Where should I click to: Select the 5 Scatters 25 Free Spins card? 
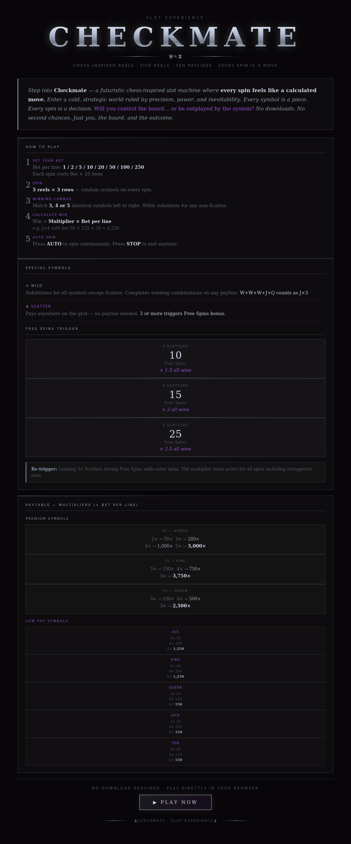(x=175, y=437)
